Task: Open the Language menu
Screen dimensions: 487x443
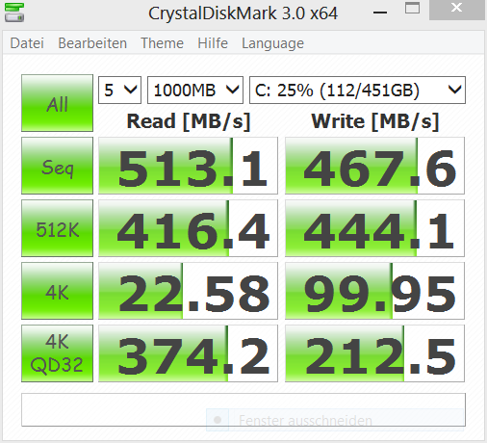Action: (272, 44)
